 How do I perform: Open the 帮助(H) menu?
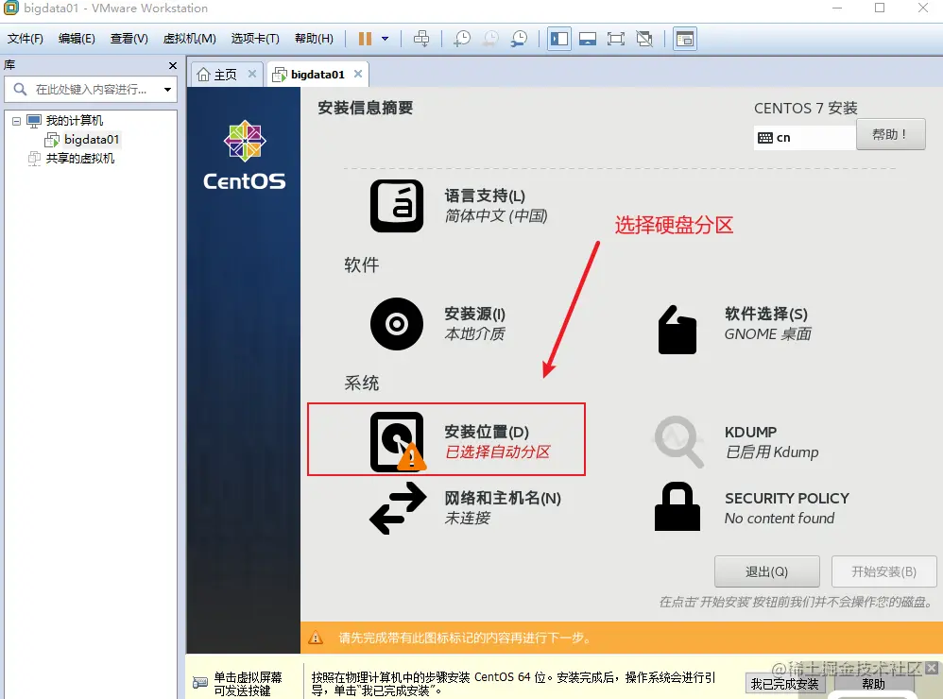(314, 39)
